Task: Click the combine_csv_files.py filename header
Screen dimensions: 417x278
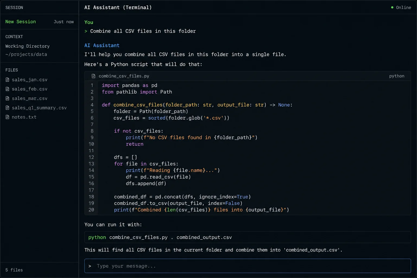Action: point(124,76)
